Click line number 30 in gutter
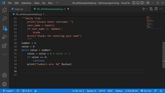The width and height of the screenshot is (165, 93). coord(15,50)
